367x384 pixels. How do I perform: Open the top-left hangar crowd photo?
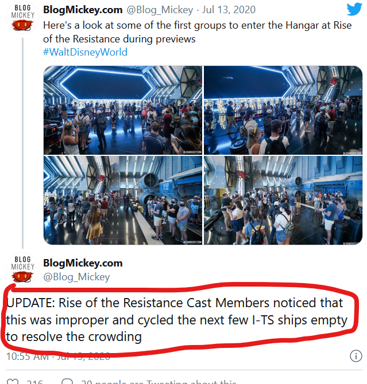click(123, 110)
